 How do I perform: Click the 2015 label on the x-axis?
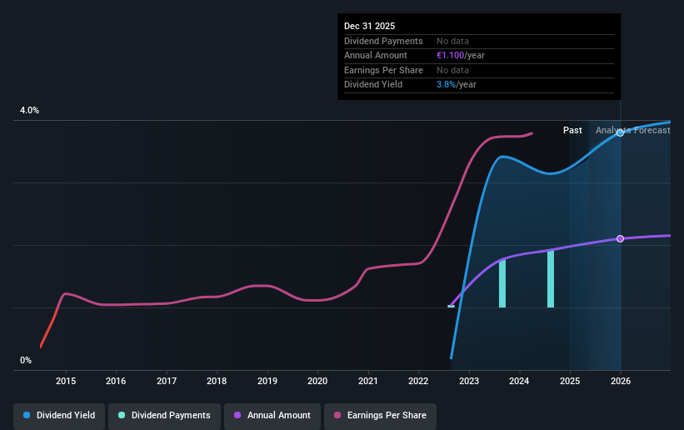point(66,381)
